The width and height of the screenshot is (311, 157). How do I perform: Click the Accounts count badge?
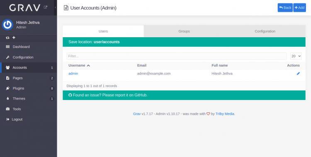(x=52, y=68)
